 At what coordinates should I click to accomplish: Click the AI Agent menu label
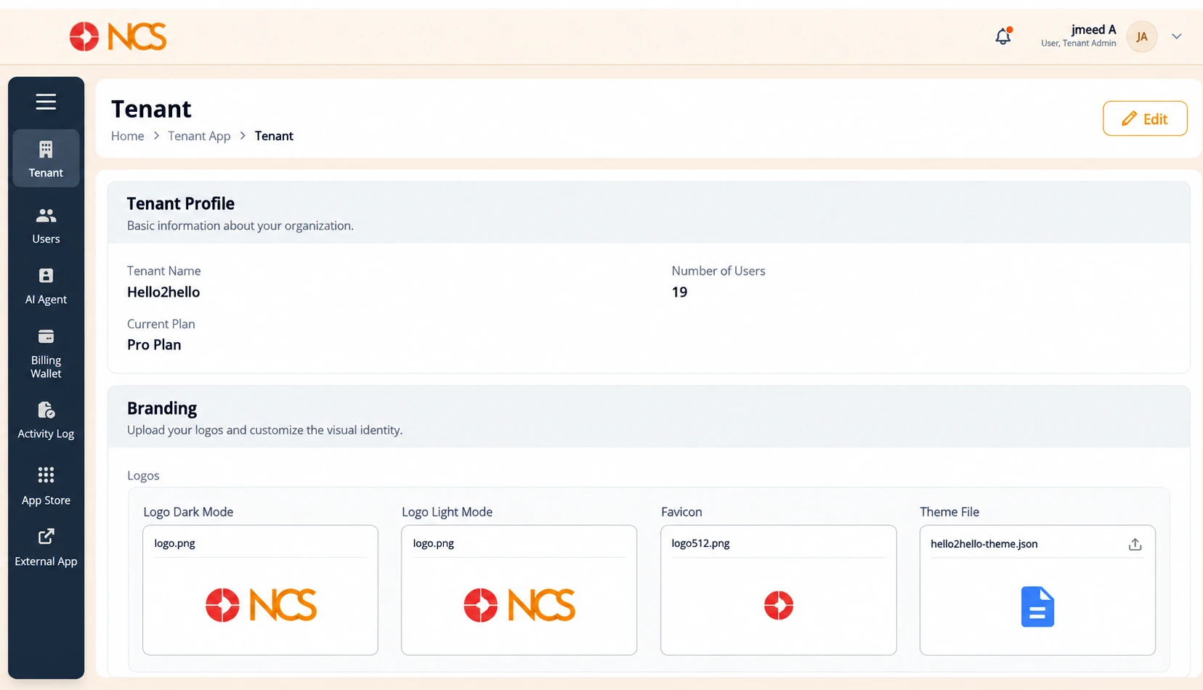pyautogui.click(x=46, y=299)
